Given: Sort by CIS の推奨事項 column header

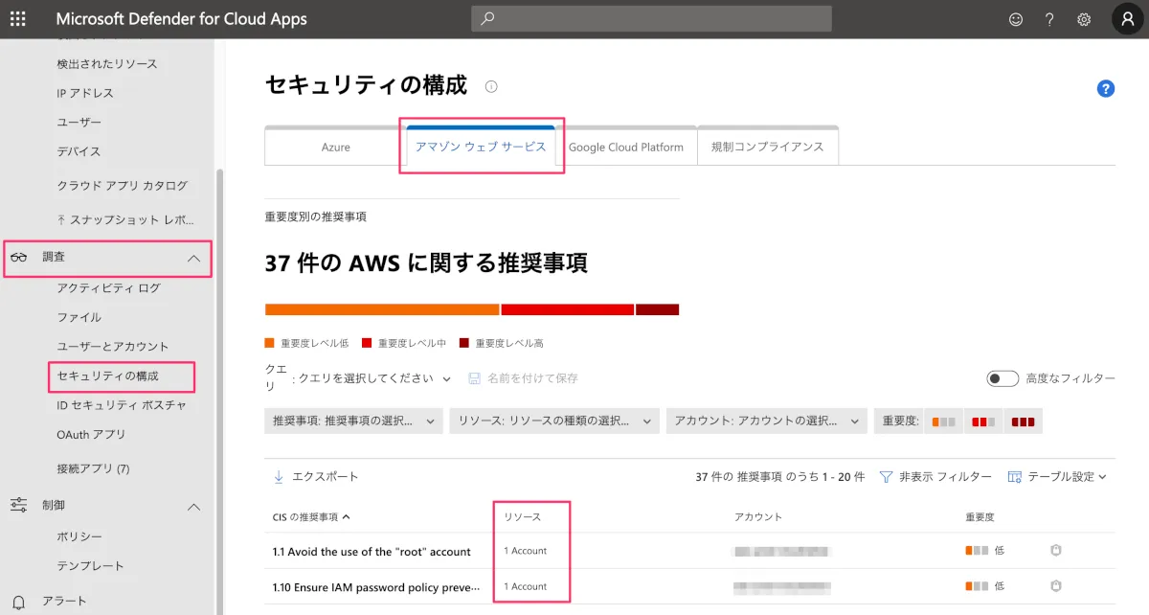Looking at the screenshot, I should pyautogui.click(x=311, y=516).
